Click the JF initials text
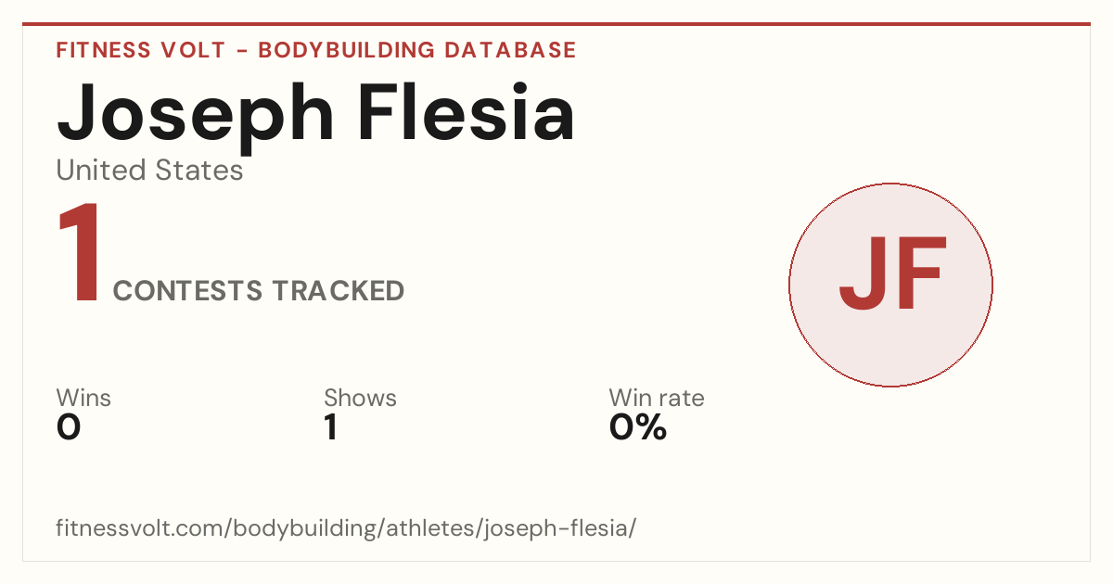This screenshot has width=1113, height=584. click(x=890, y=275)
